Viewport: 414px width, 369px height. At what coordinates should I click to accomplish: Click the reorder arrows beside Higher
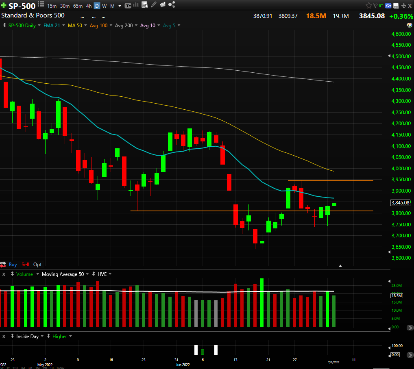tap(48, 336)
